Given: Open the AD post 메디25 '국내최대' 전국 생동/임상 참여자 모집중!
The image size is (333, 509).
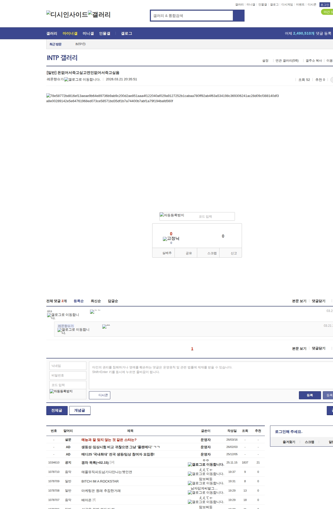Looking at the screenshot, I should click(118, 454).
